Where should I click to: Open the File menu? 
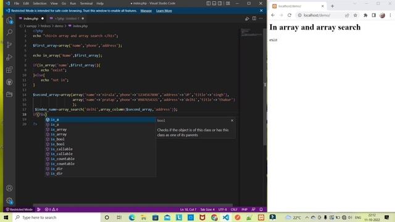(x=17, y=4)
